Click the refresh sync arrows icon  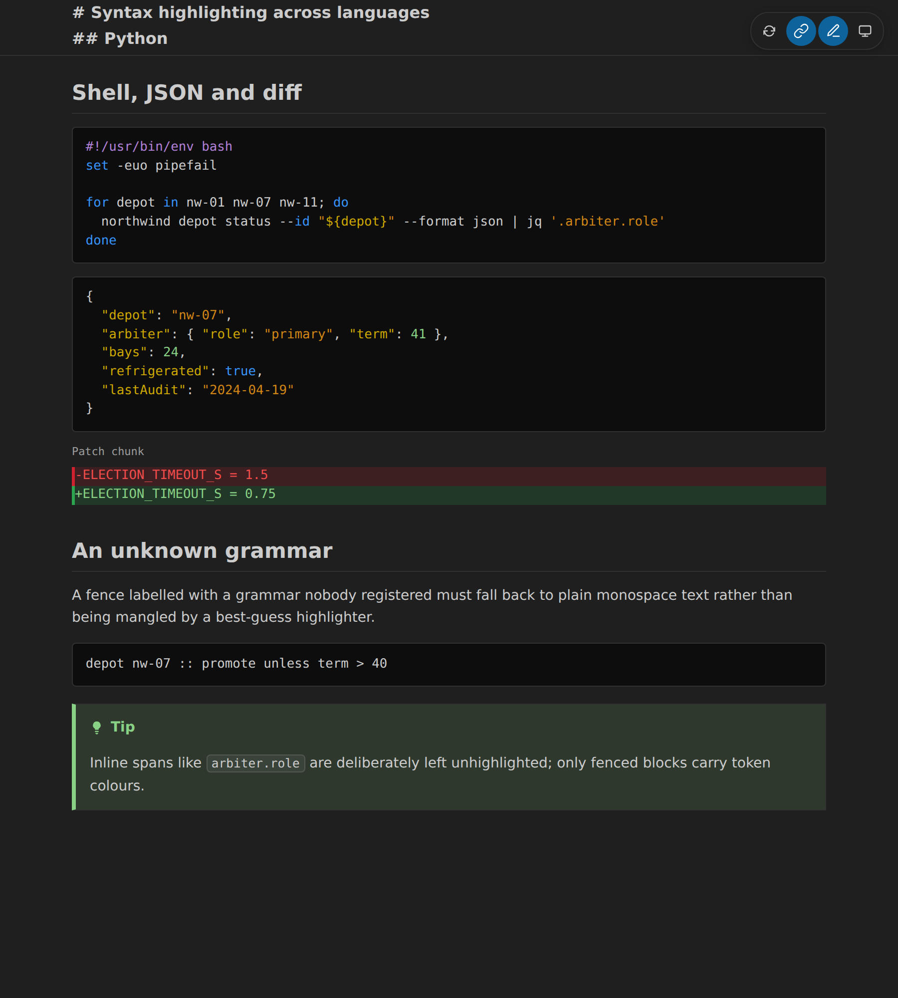(769, 31)
